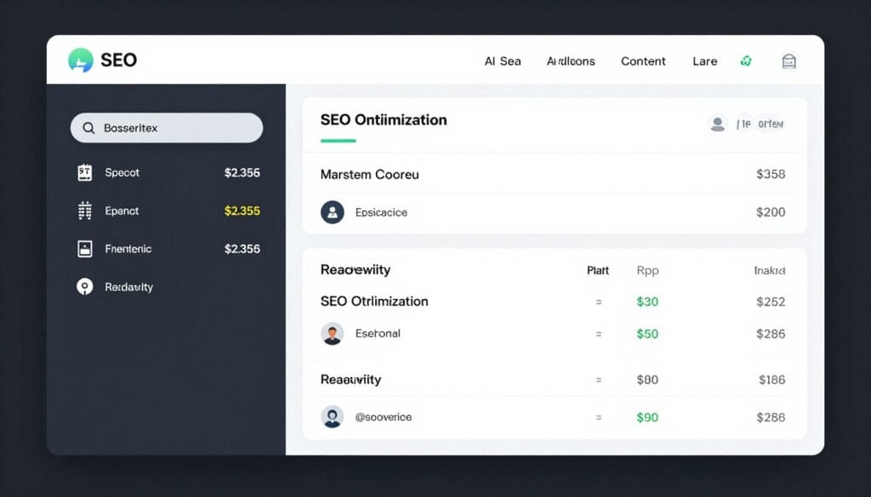Click the SEO Otrlimization row title
The height and width of the screenshot is (497, 871).
374,302
